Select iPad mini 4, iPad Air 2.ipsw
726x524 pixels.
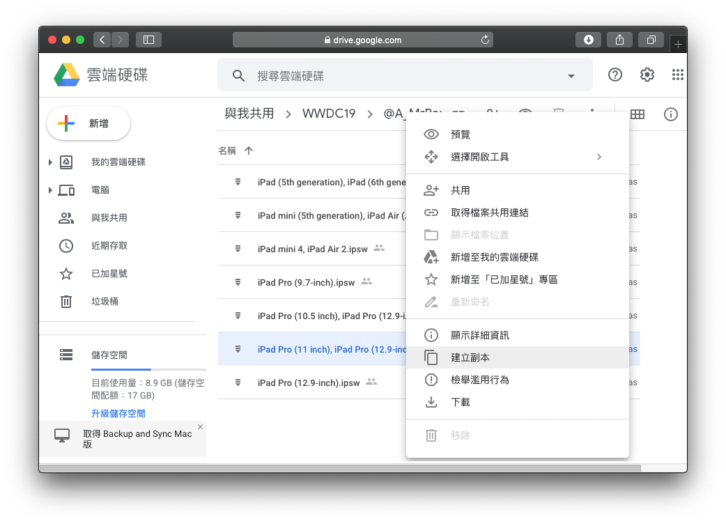click(x=312, y=249)
